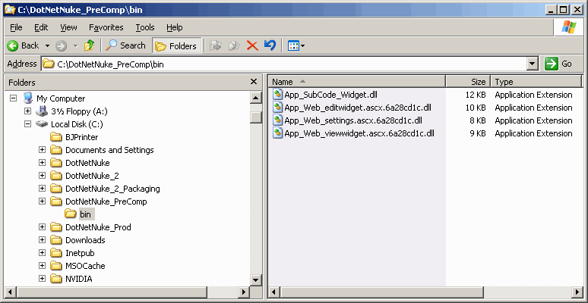Toggle the Folders pane button
This screenshot has width=588, height=303.
[x=176, y=45]
